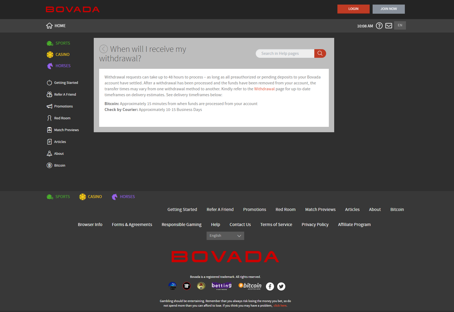This screenshot has height=312, width=454.
Task: Open Privacy Policy footer link
Action: (315, 225)
